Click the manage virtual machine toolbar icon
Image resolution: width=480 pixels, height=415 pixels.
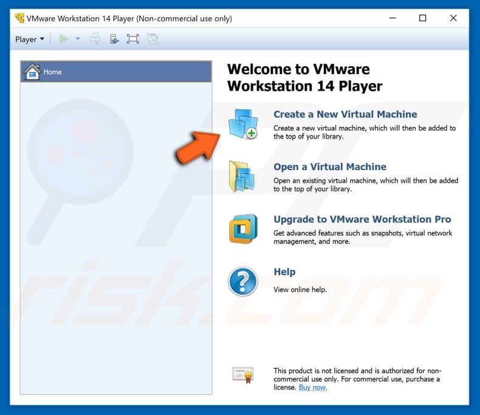[114, 39]
